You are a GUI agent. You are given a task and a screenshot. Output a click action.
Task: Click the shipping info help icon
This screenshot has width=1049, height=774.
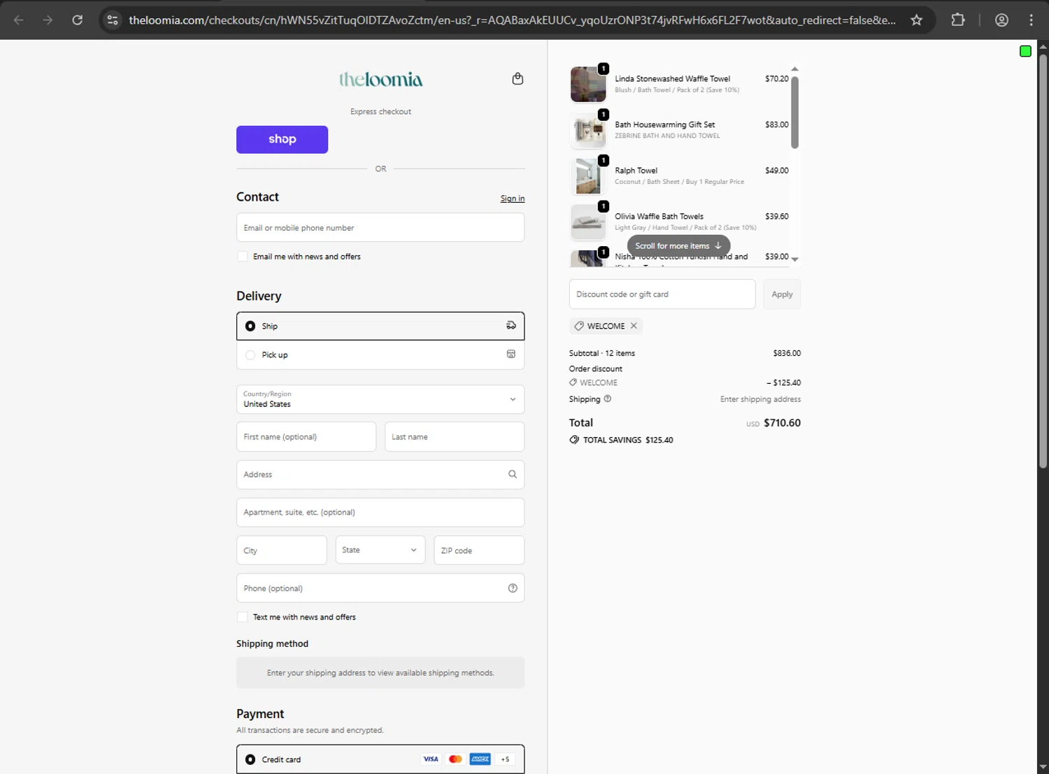coord(607,399)
